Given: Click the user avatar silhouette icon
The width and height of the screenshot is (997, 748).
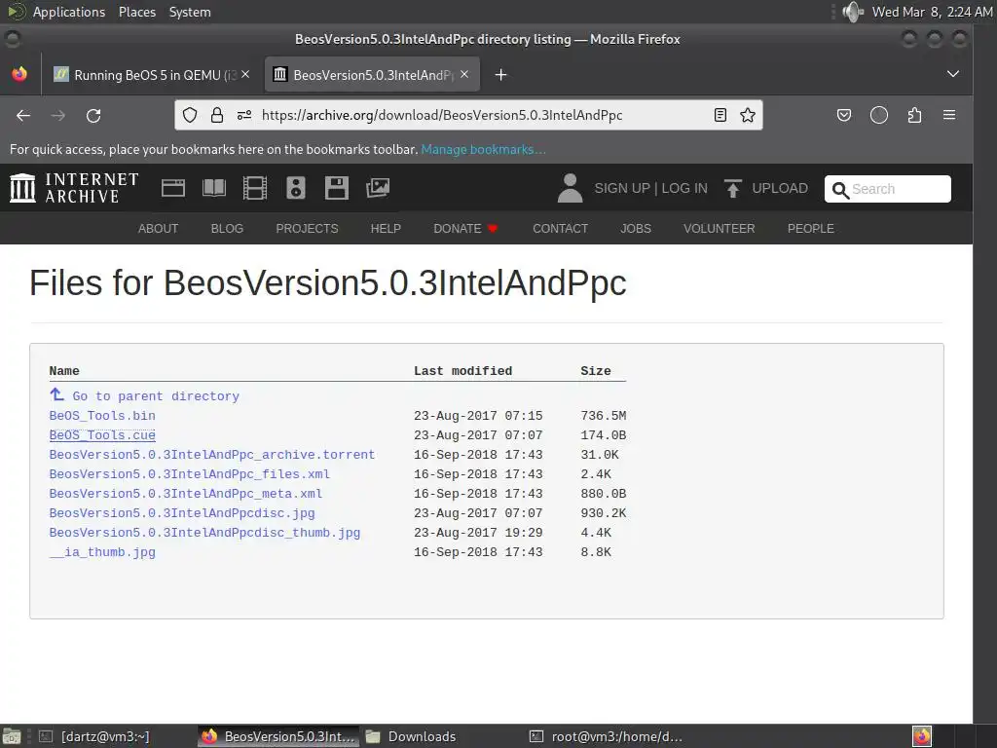Looking at the screenshot, I should [x=570, y=188].
